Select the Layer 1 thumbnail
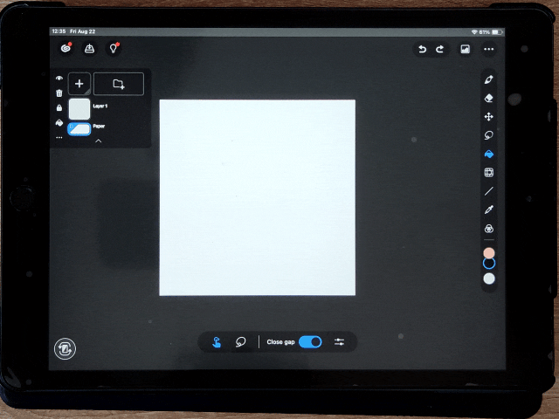559x419 pixels. click(79, 109)
